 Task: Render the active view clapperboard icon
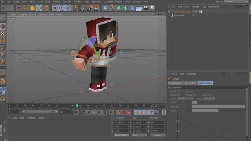tap(83, 8)
